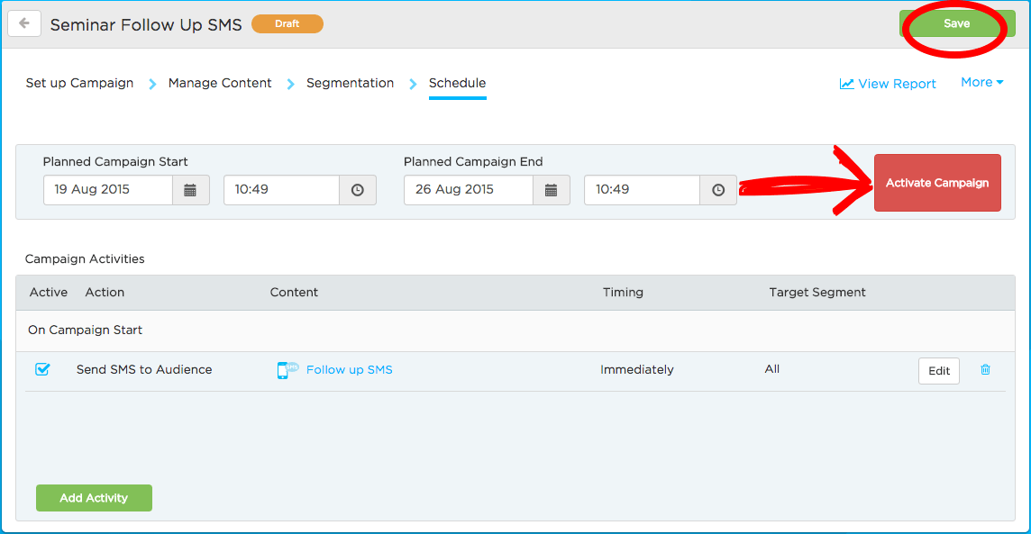Switch to Manage Content step
Image resolution: width=1031 pixels, height=534 pixels.
pyautogui.click(x=220, y=83)
